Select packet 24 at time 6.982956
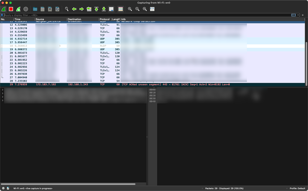The width and height of the screenshot is (308, 191). coord(152,67)
